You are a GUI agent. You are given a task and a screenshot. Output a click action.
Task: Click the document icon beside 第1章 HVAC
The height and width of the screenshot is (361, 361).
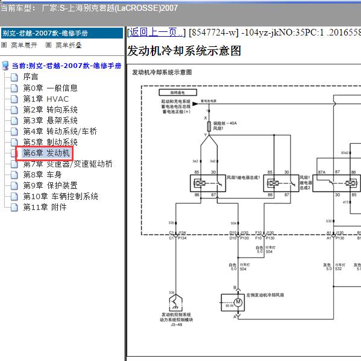click(x=14, y=99)
